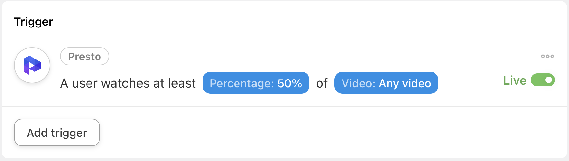Click the Add trigger button
The height and width of the screenshot is (161, 569).
(x=57, y=133)
